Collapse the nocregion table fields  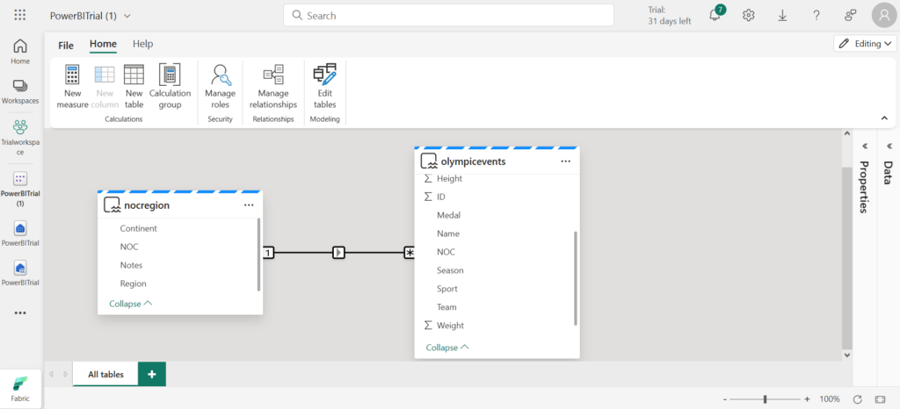tap(130, 303)
